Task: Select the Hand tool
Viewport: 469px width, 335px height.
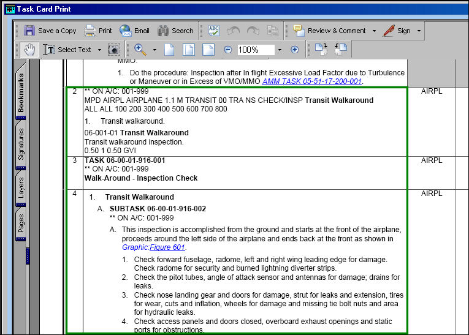Action: [29, 50]
